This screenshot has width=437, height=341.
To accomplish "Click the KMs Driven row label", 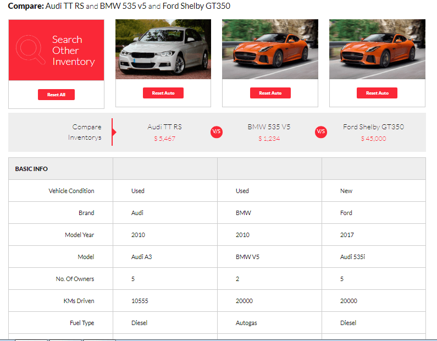I will pos(79,301).
